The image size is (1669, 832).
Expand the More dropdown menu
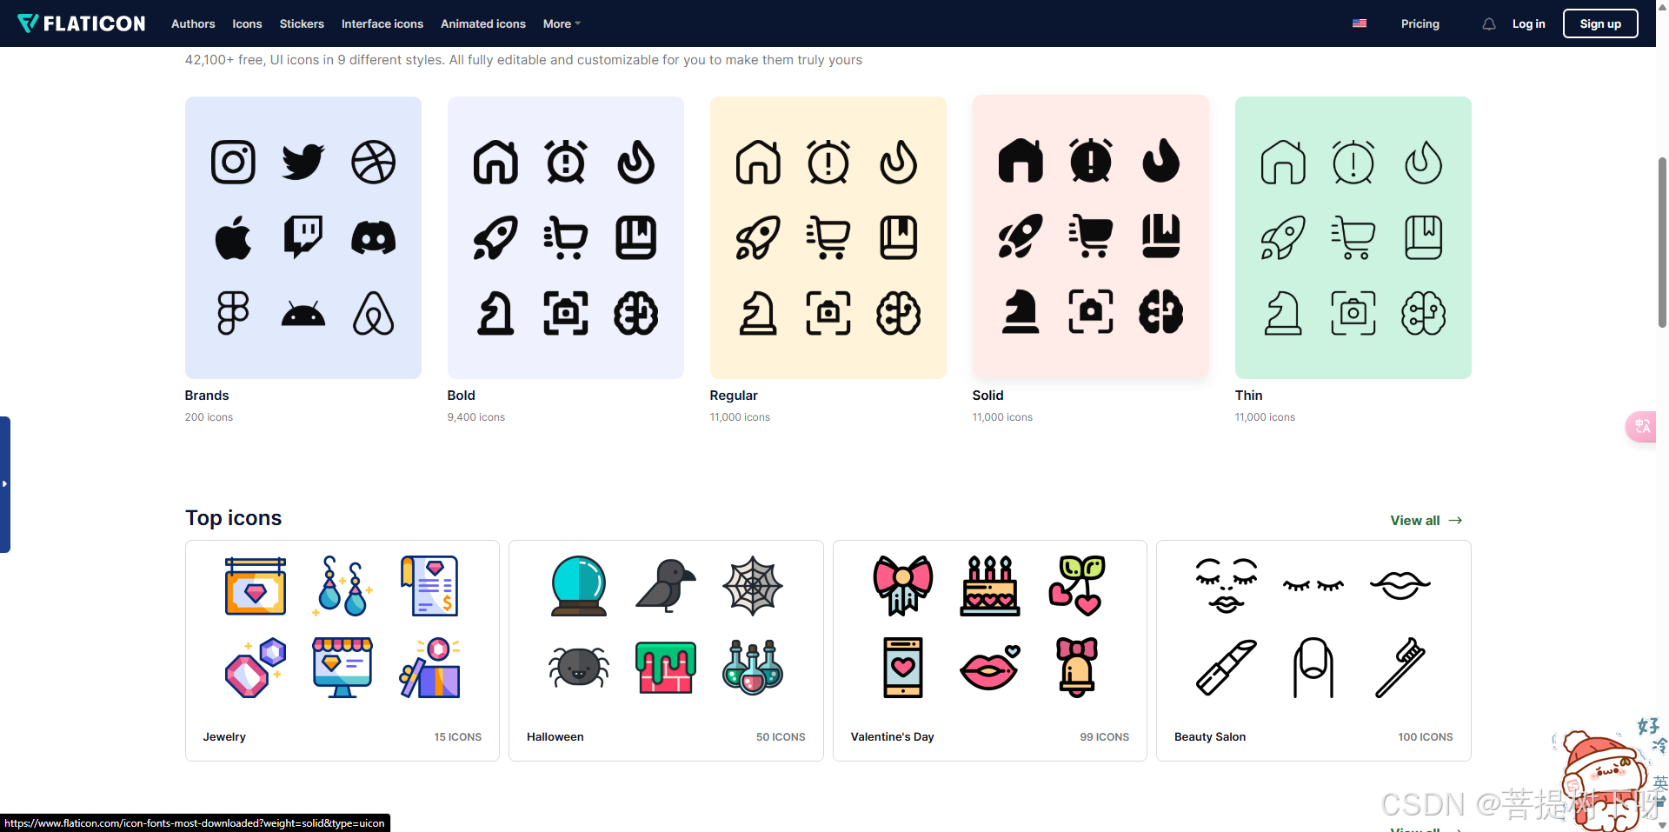coord(562,23)
